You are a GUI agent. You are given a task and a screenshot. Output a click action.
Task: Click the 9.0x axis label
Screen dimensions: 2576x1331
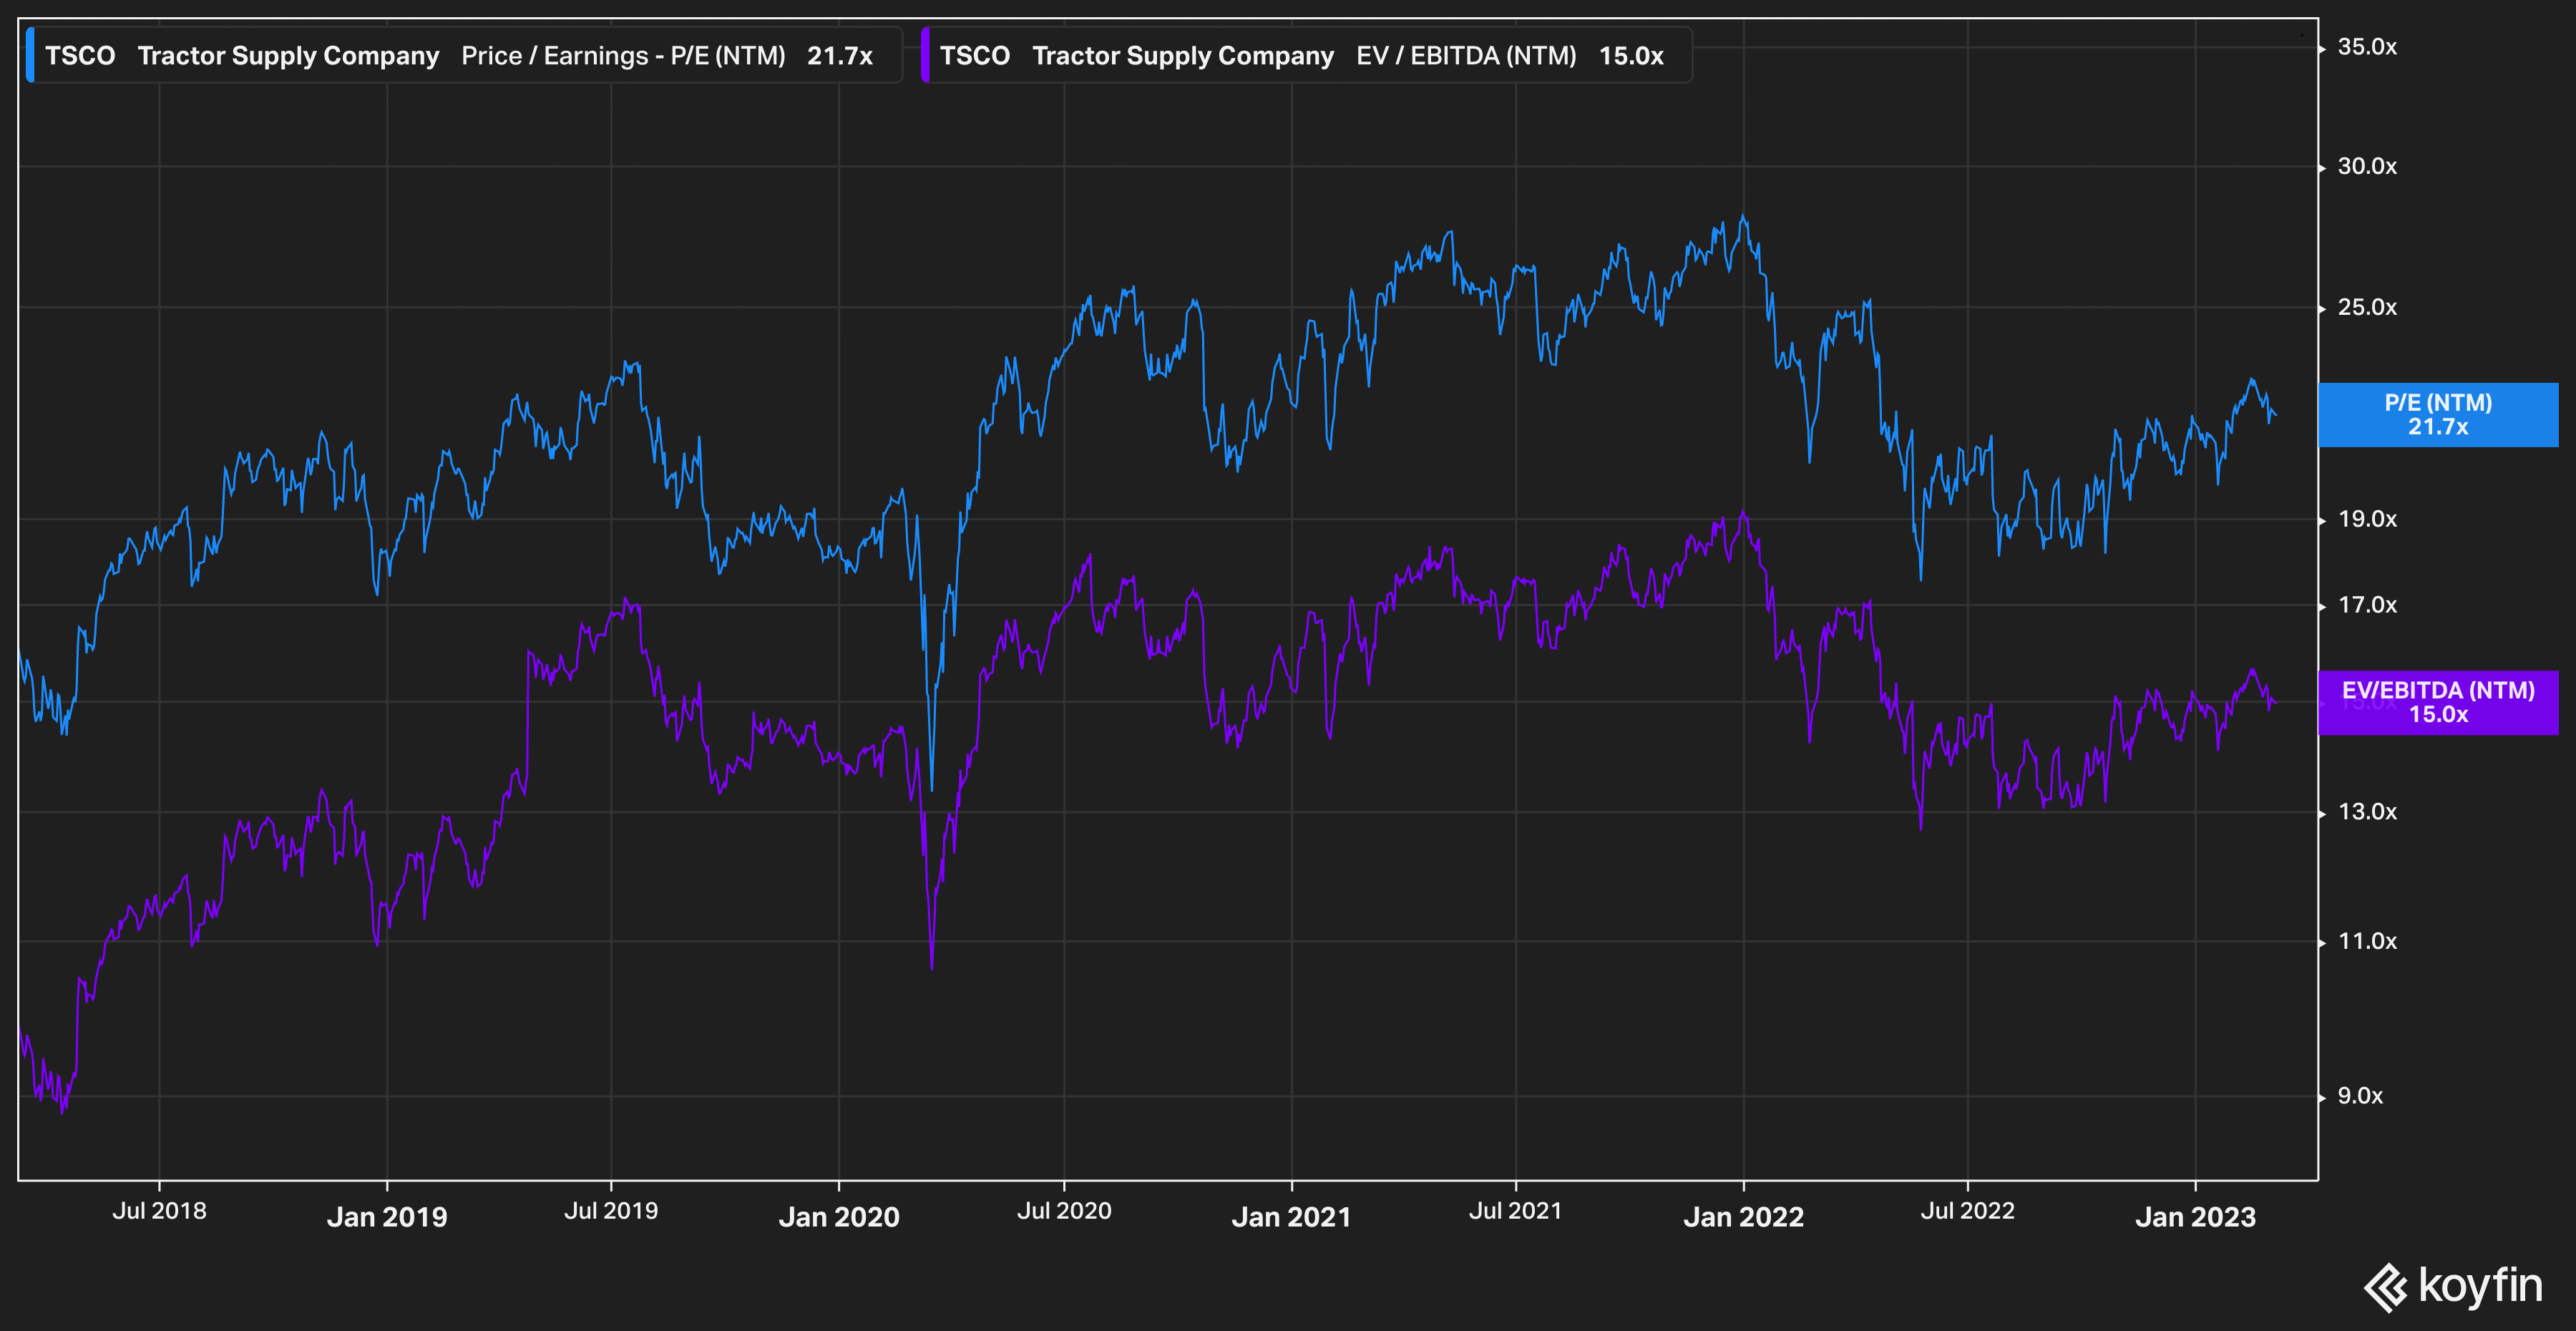(2360, 1096)
